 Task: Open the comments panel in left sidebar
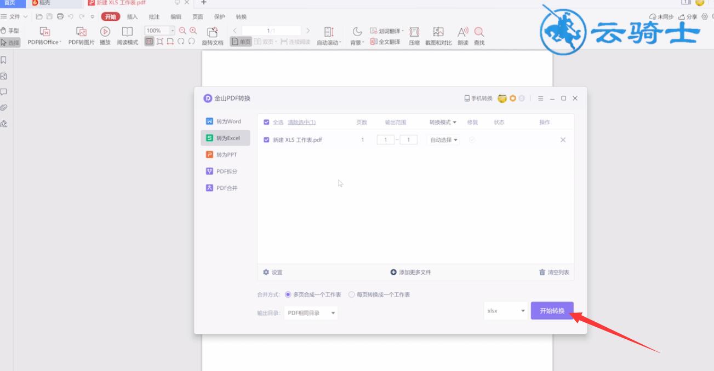pyautogui.click(x=4, y=92)
